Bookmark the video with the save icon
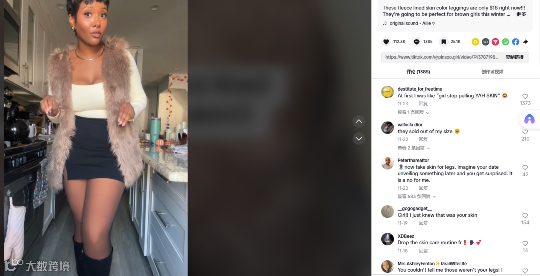This screenshot has height=276, width=540. click(444, 42)
